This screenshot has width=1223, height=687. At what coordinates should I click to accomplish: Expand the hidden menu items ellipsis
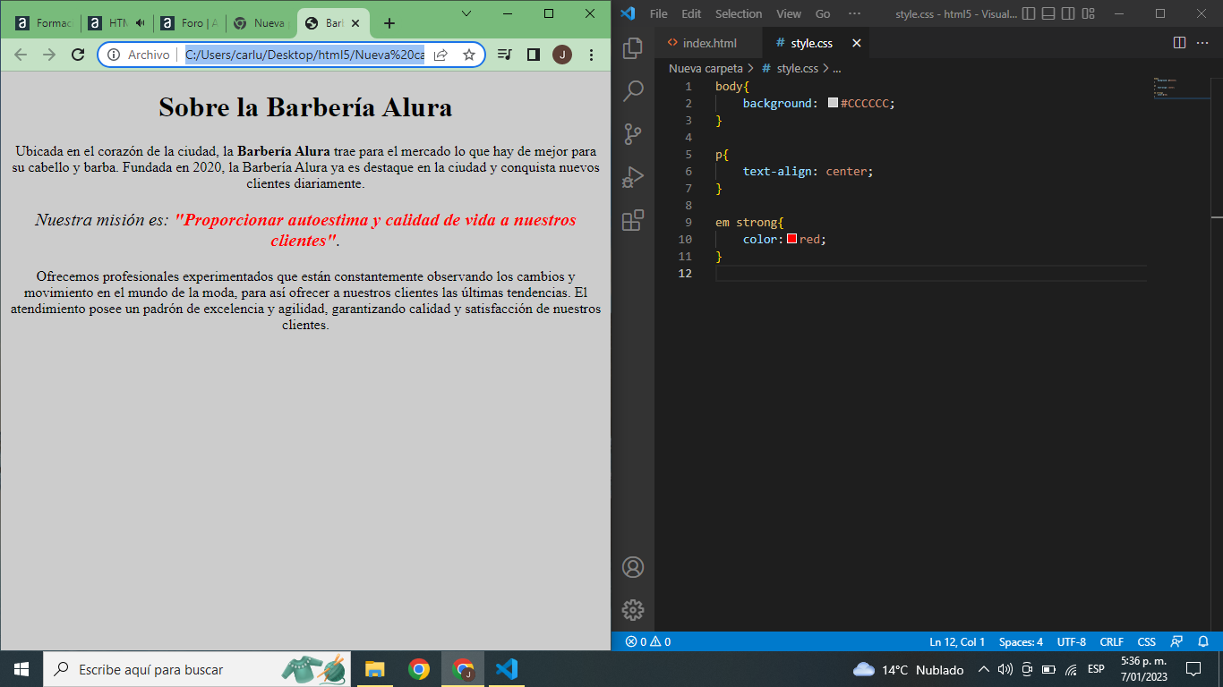(854, 13)
